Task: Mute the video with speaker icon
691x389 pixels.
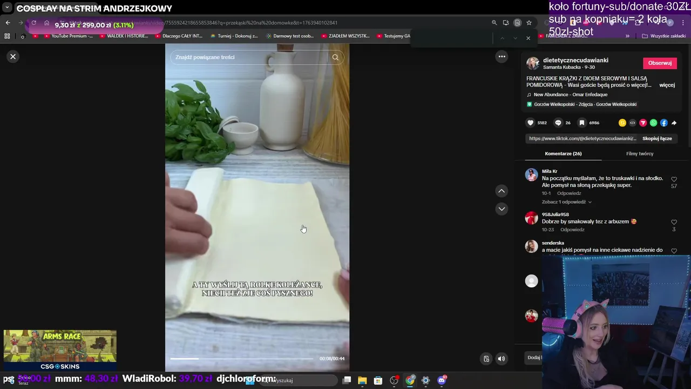Action: point(502,359)
